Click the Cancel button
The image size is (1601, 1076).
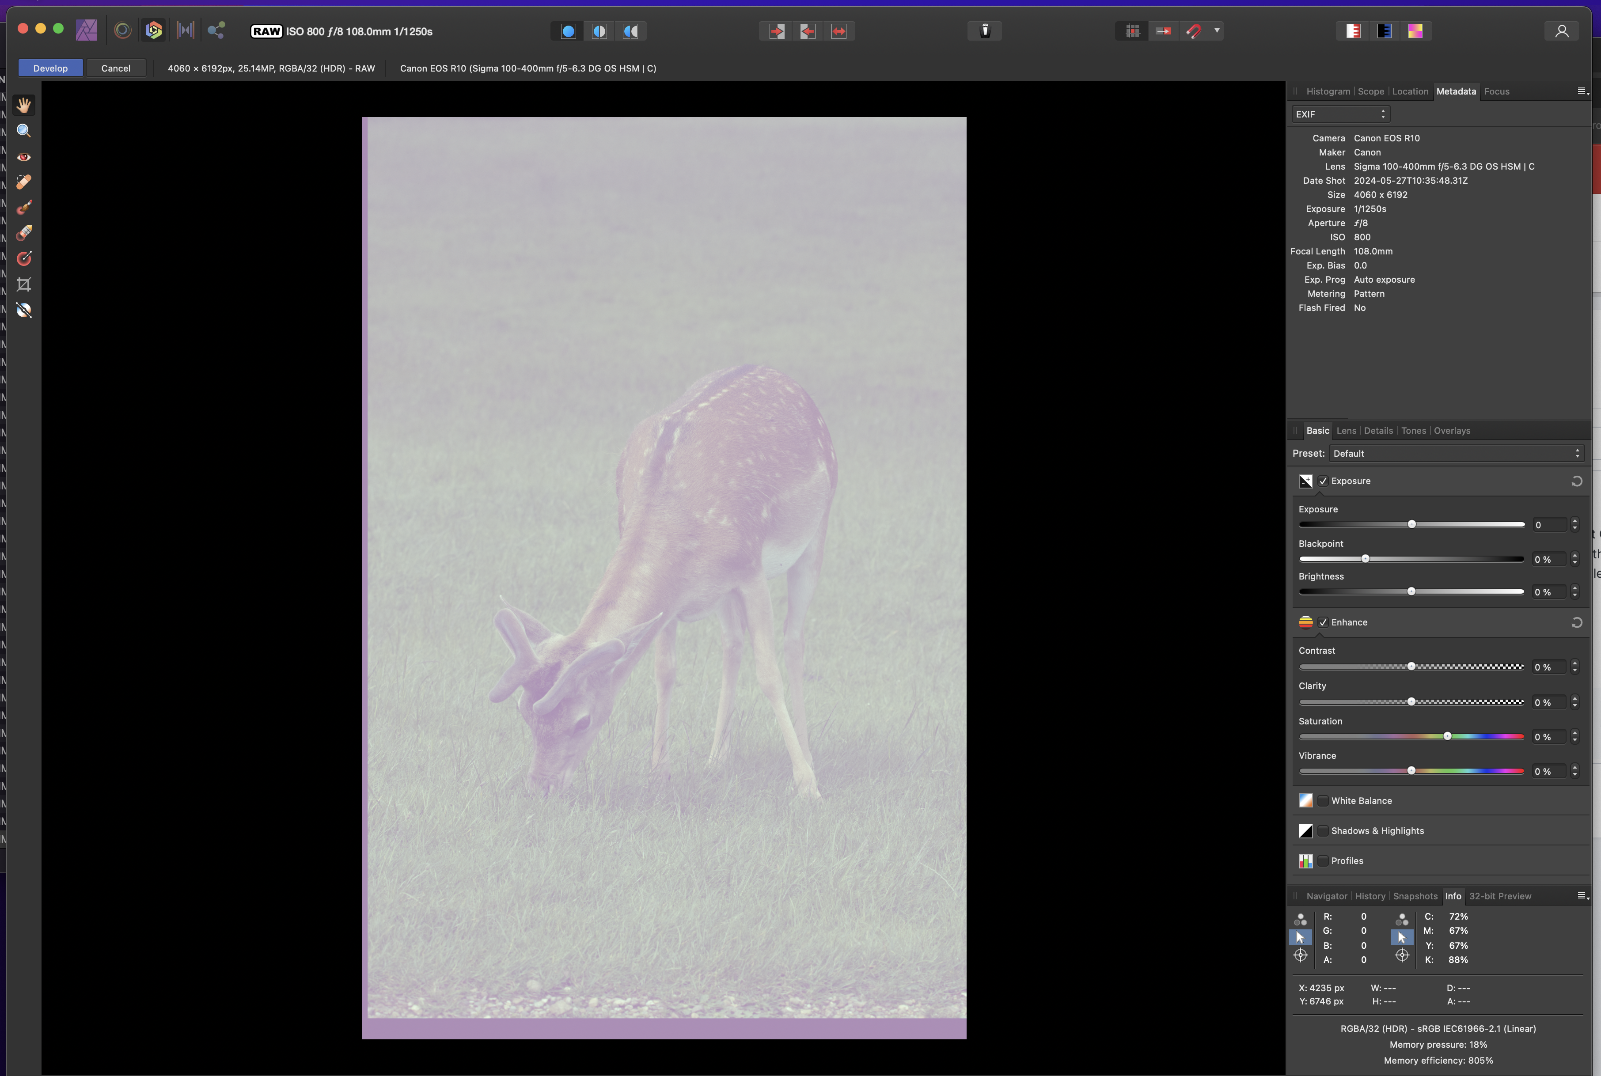[x=115, y=68]
